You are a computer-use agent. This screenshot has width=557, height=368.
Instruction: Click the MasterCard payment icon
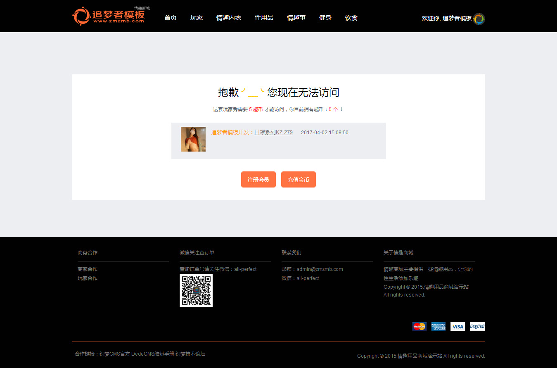[x=419, y=327]
